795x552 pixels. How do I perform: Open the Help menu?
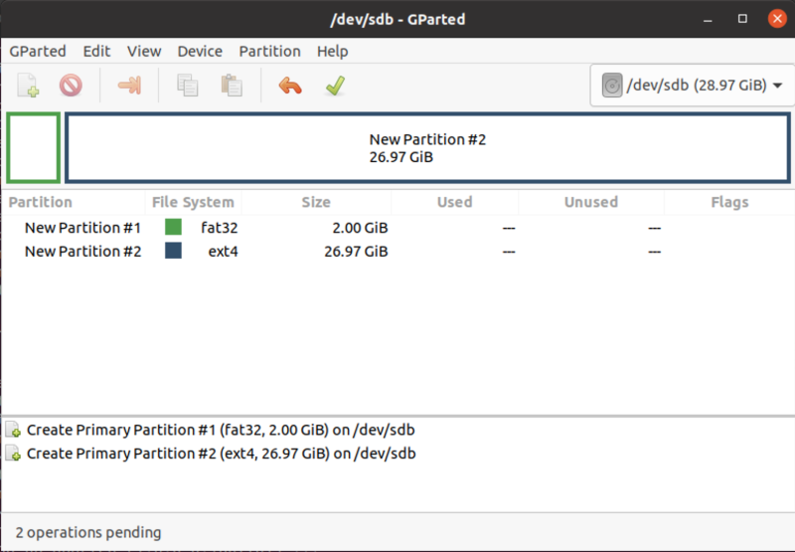point(333,52)
